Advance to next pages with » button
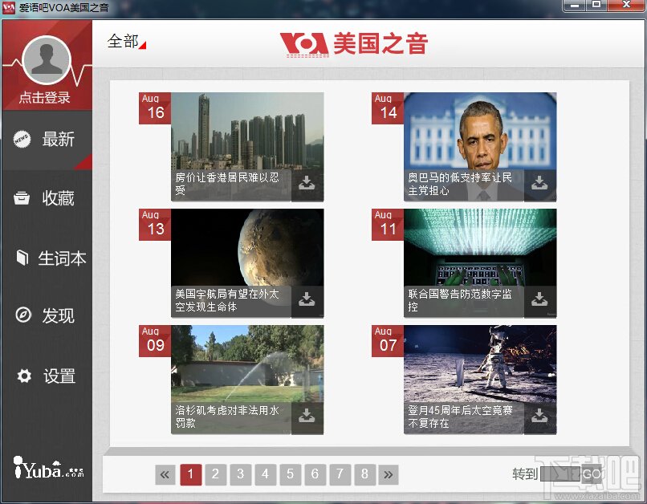This screenshot has height=504, width=647. point(388,475)
